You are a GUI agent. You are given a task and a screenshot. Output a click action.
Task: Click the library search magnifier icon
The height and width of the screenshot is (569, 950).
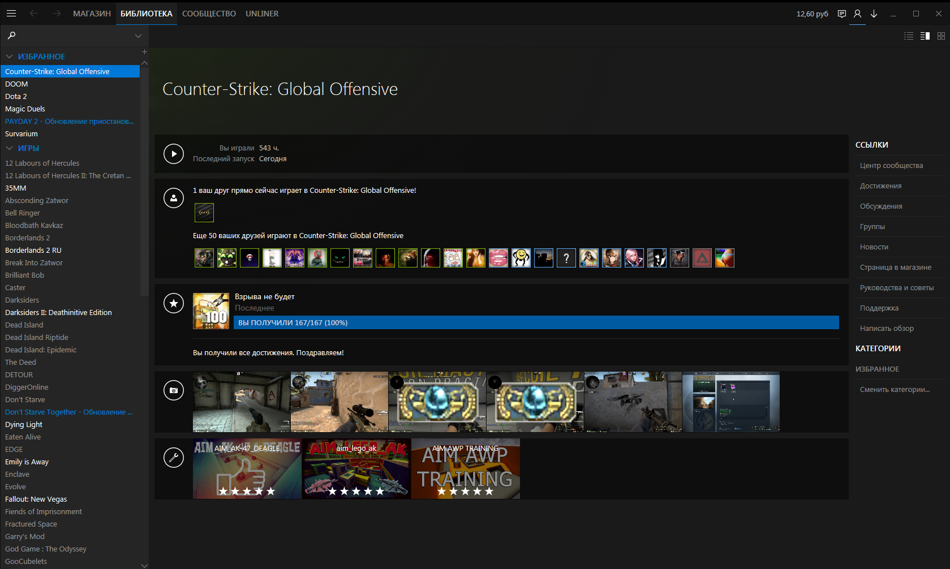(11, 36)
